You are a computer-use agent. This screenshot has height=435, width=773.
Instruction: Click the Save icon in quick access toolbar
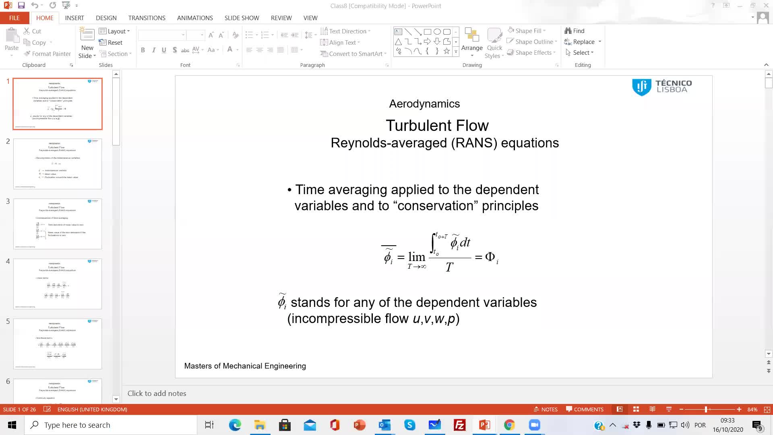(21, 6)
